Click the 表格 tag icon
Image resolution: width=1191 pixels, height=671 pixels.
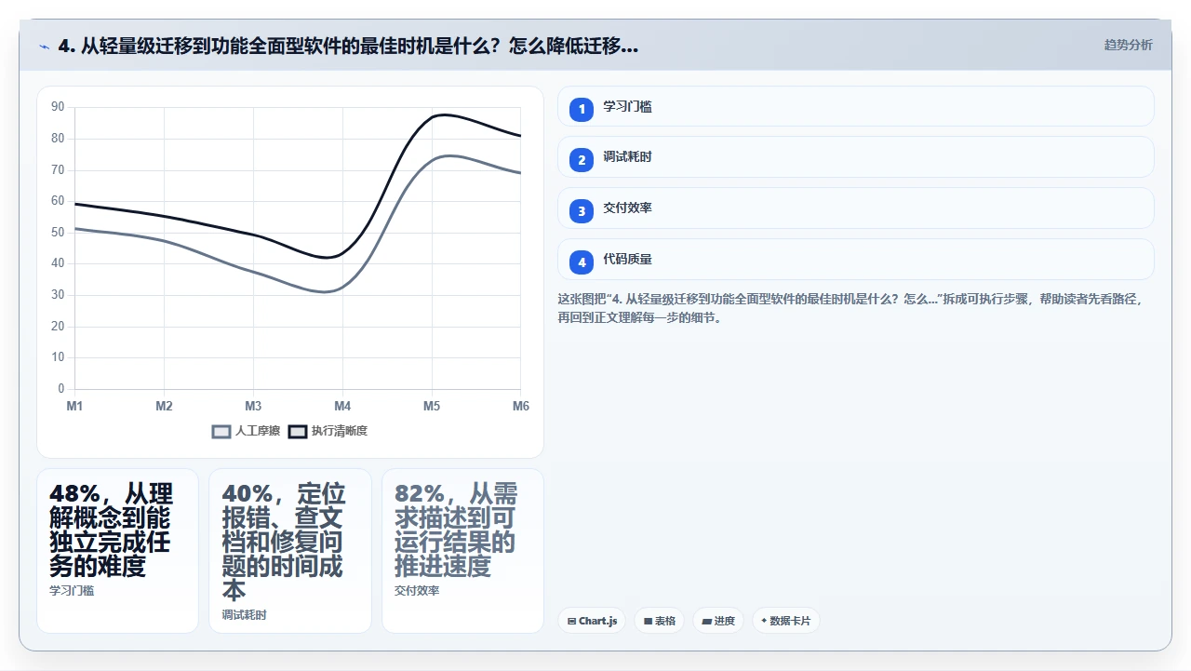[x=648, y=621]
